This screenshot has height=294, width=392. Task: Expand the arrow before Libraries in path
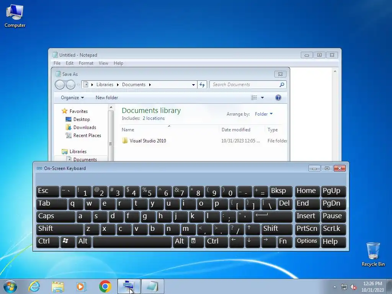tap(92, 85)
